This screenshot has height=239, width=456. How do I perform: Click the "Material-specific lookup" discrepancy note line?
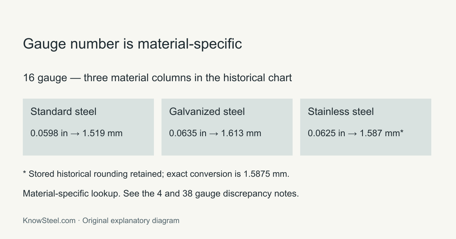pos(161,193)
